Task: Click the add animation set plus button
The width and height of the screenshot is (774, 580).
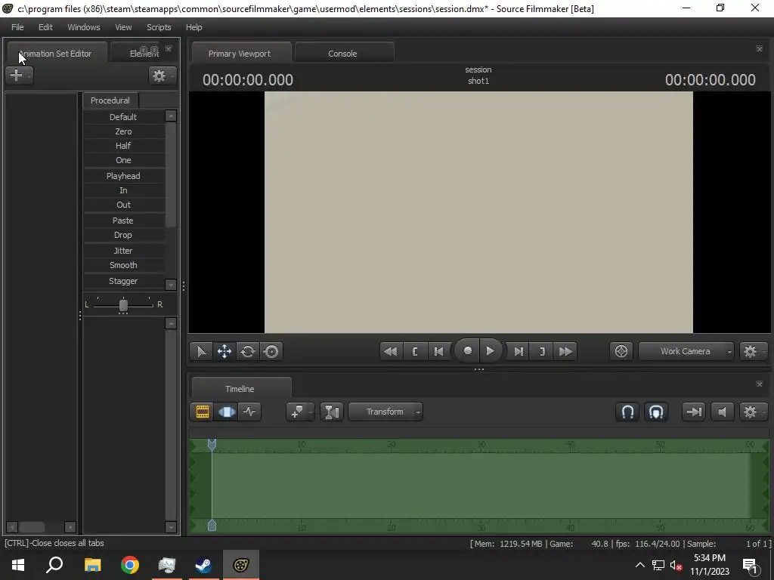Action: 17,75
